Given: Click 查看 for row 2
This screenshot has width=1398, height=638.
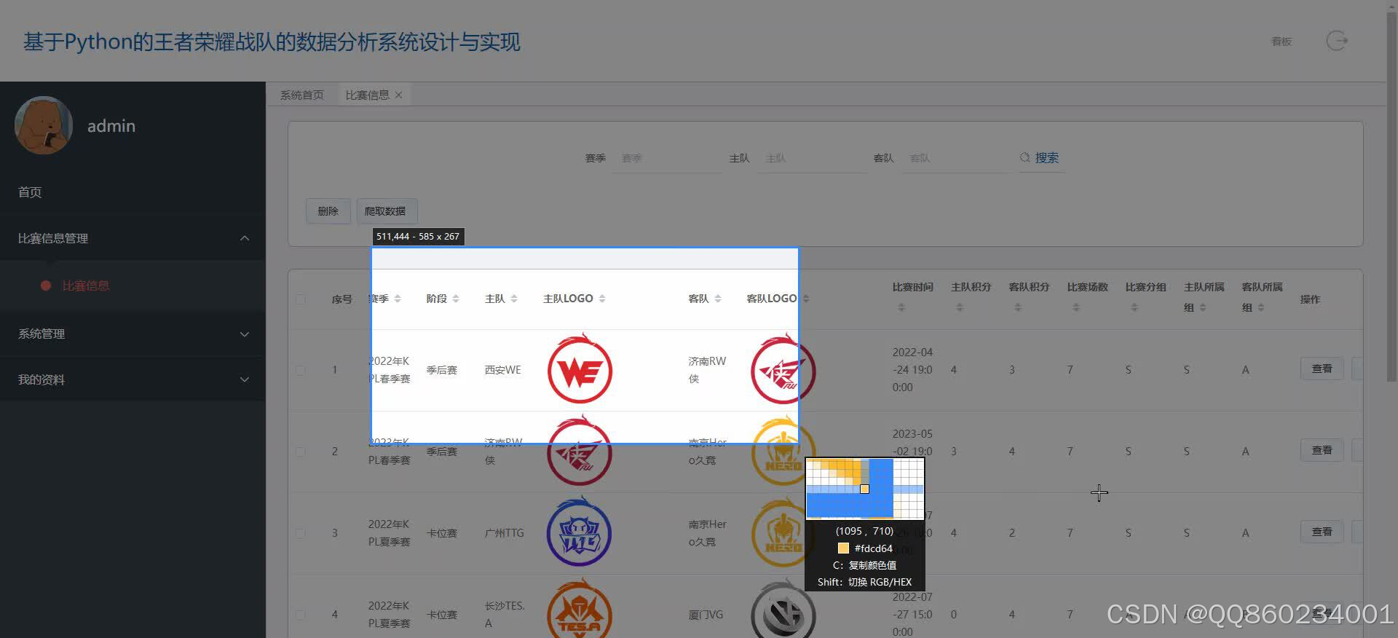Looking at the screenshot, I should (1322, 450).
